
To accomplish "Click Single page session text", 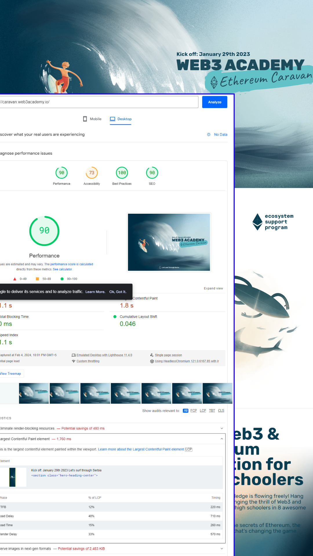I will point(168,355).
